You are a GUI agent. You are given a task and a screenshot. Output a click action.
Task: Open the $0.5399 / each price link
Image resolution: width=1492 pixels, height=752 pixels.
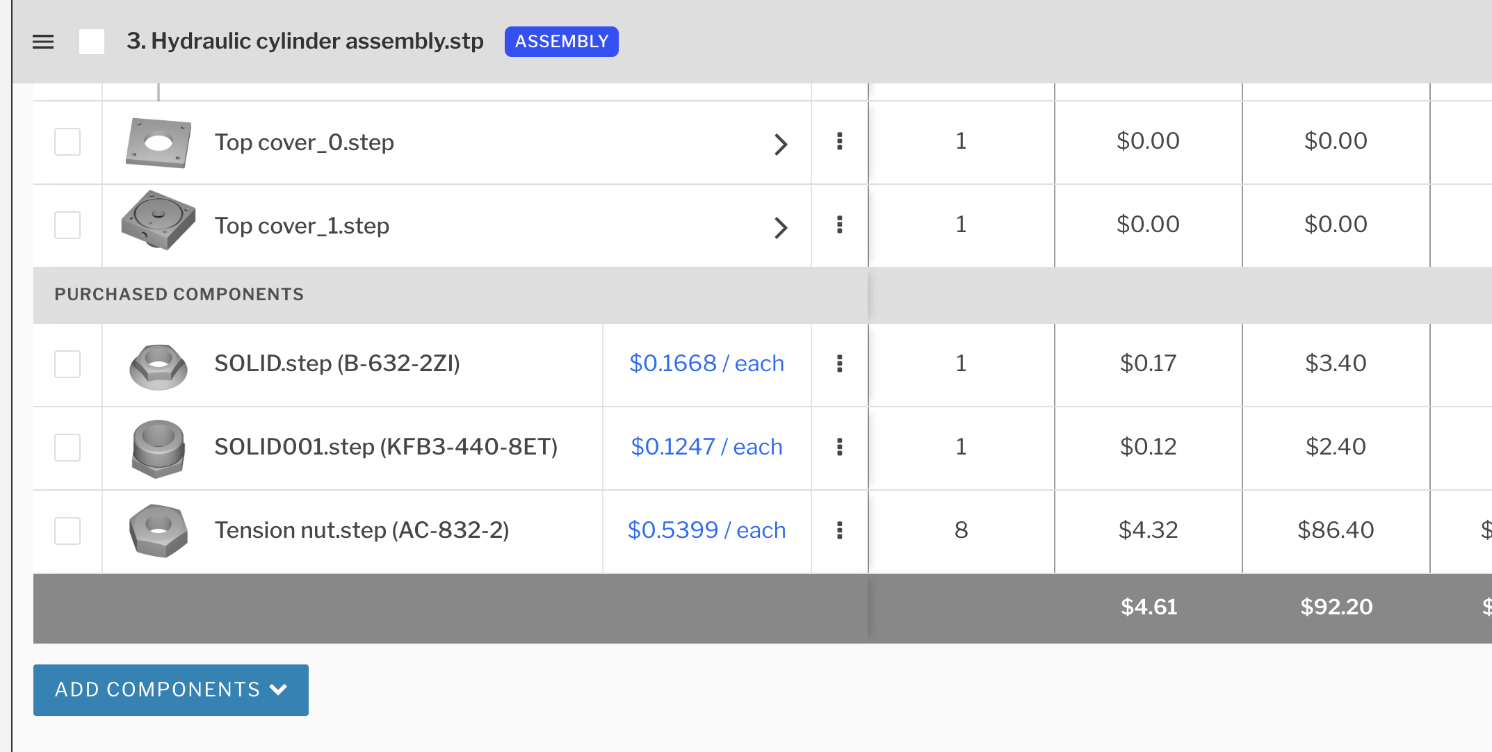pos(706,530)
